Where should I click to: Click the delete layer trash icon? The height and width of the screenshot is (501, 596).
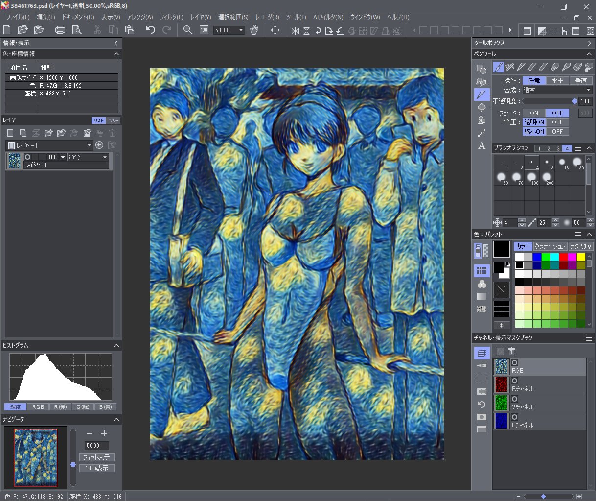[x=113, y=133]
